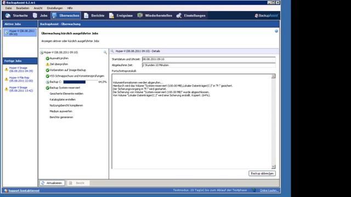The height and width of the screenshot is (197, 351).
Task: Open the Berichte document icon
Action: click(x=86, y=15)
